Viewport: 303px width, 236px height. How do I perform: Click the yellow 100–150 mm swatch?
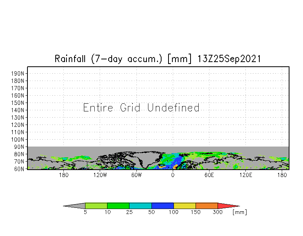(x=185, y=206)
